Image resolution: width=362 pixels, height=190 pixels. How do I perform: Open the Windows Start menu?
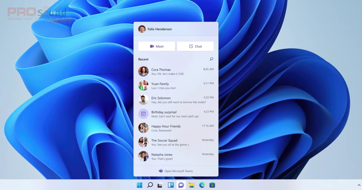(x=140, y=185)
